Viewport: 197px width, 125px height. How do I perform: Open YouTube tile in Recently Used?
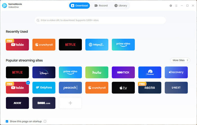17,45
